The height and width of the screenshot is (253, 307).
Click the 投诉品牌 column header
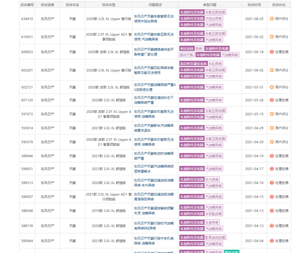(47, 5)
